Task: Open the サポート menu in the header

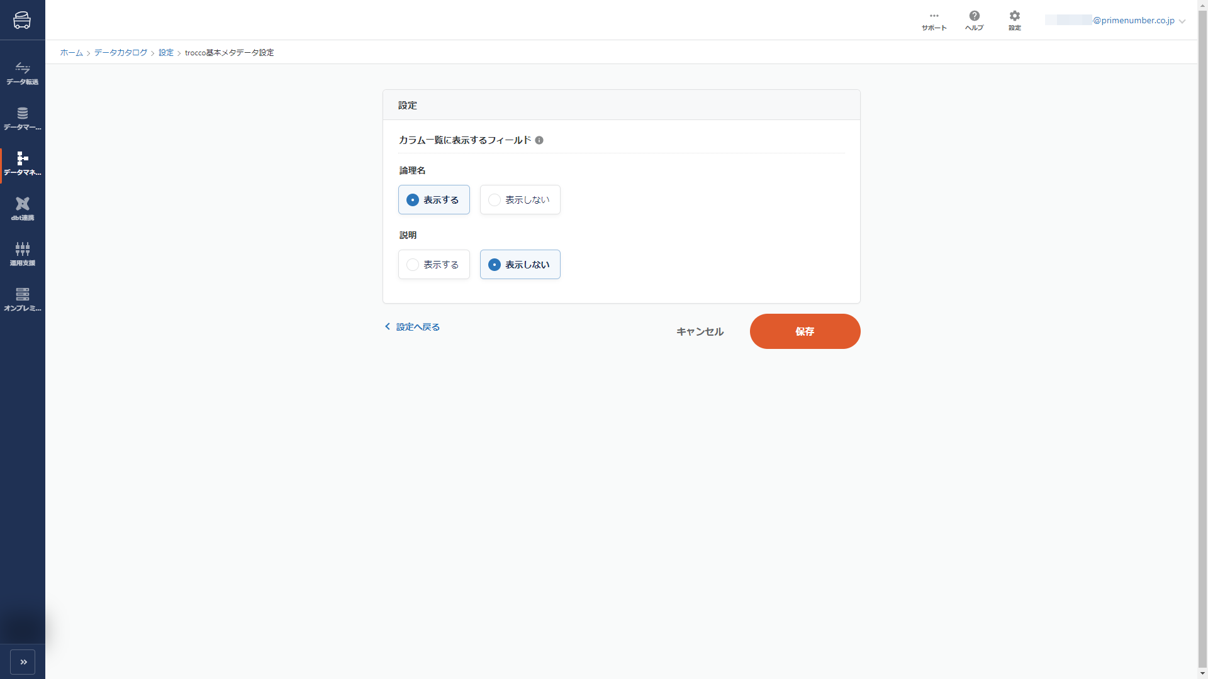Action: 934,21
